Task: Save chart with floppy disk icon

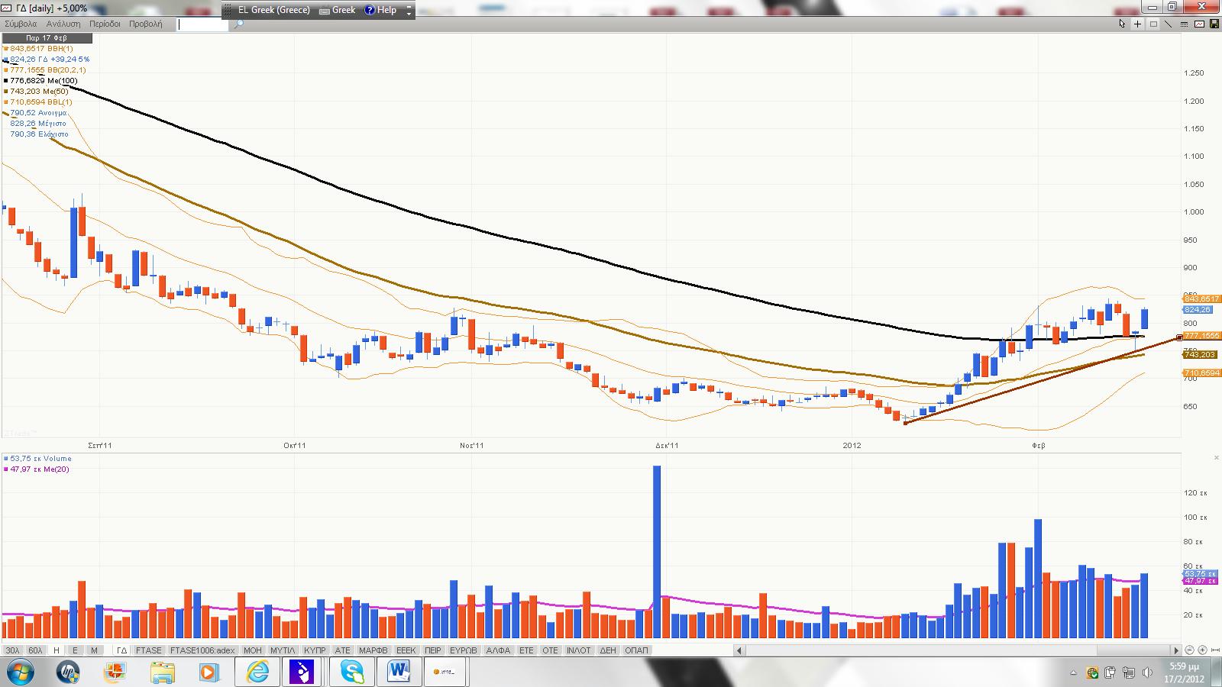Action: [1214, 24]
